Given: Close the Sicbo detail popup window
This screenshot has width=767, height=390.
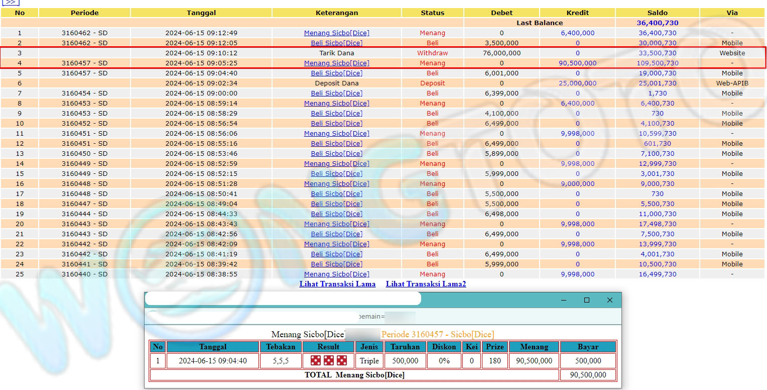Looking at the screenshot, I should tap(609, 300).
